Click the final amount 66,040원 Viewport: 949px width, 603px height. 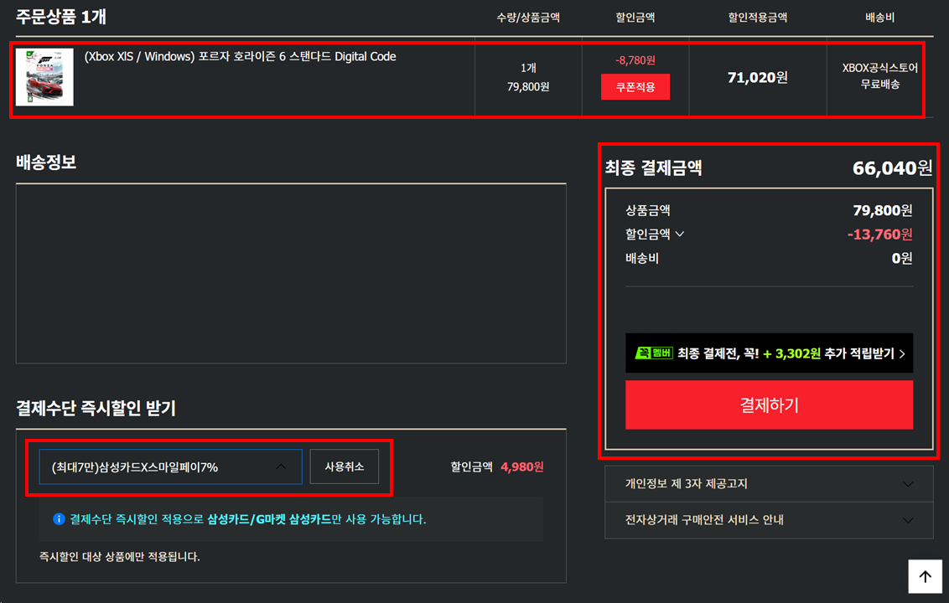pos(892,167)
